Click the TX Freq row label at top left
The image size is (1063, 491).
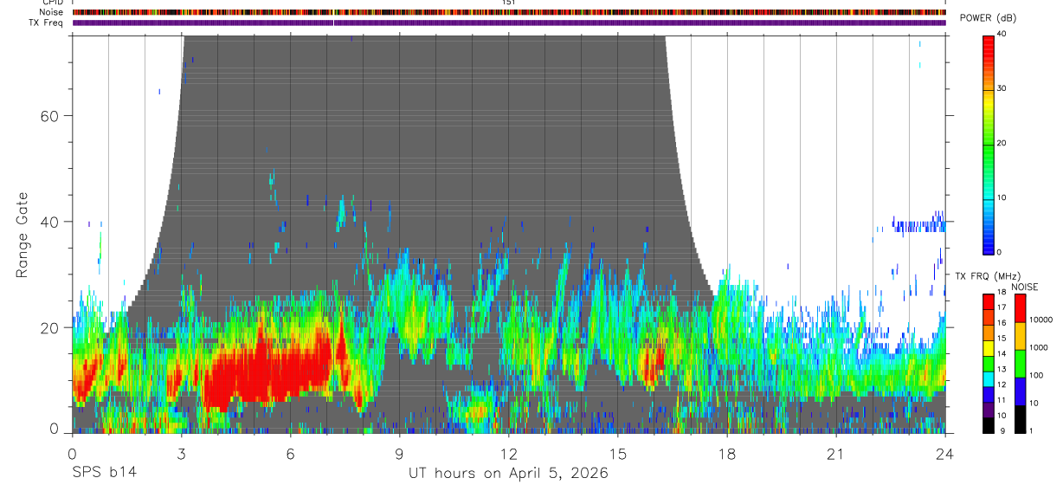[x=46, y=23]
